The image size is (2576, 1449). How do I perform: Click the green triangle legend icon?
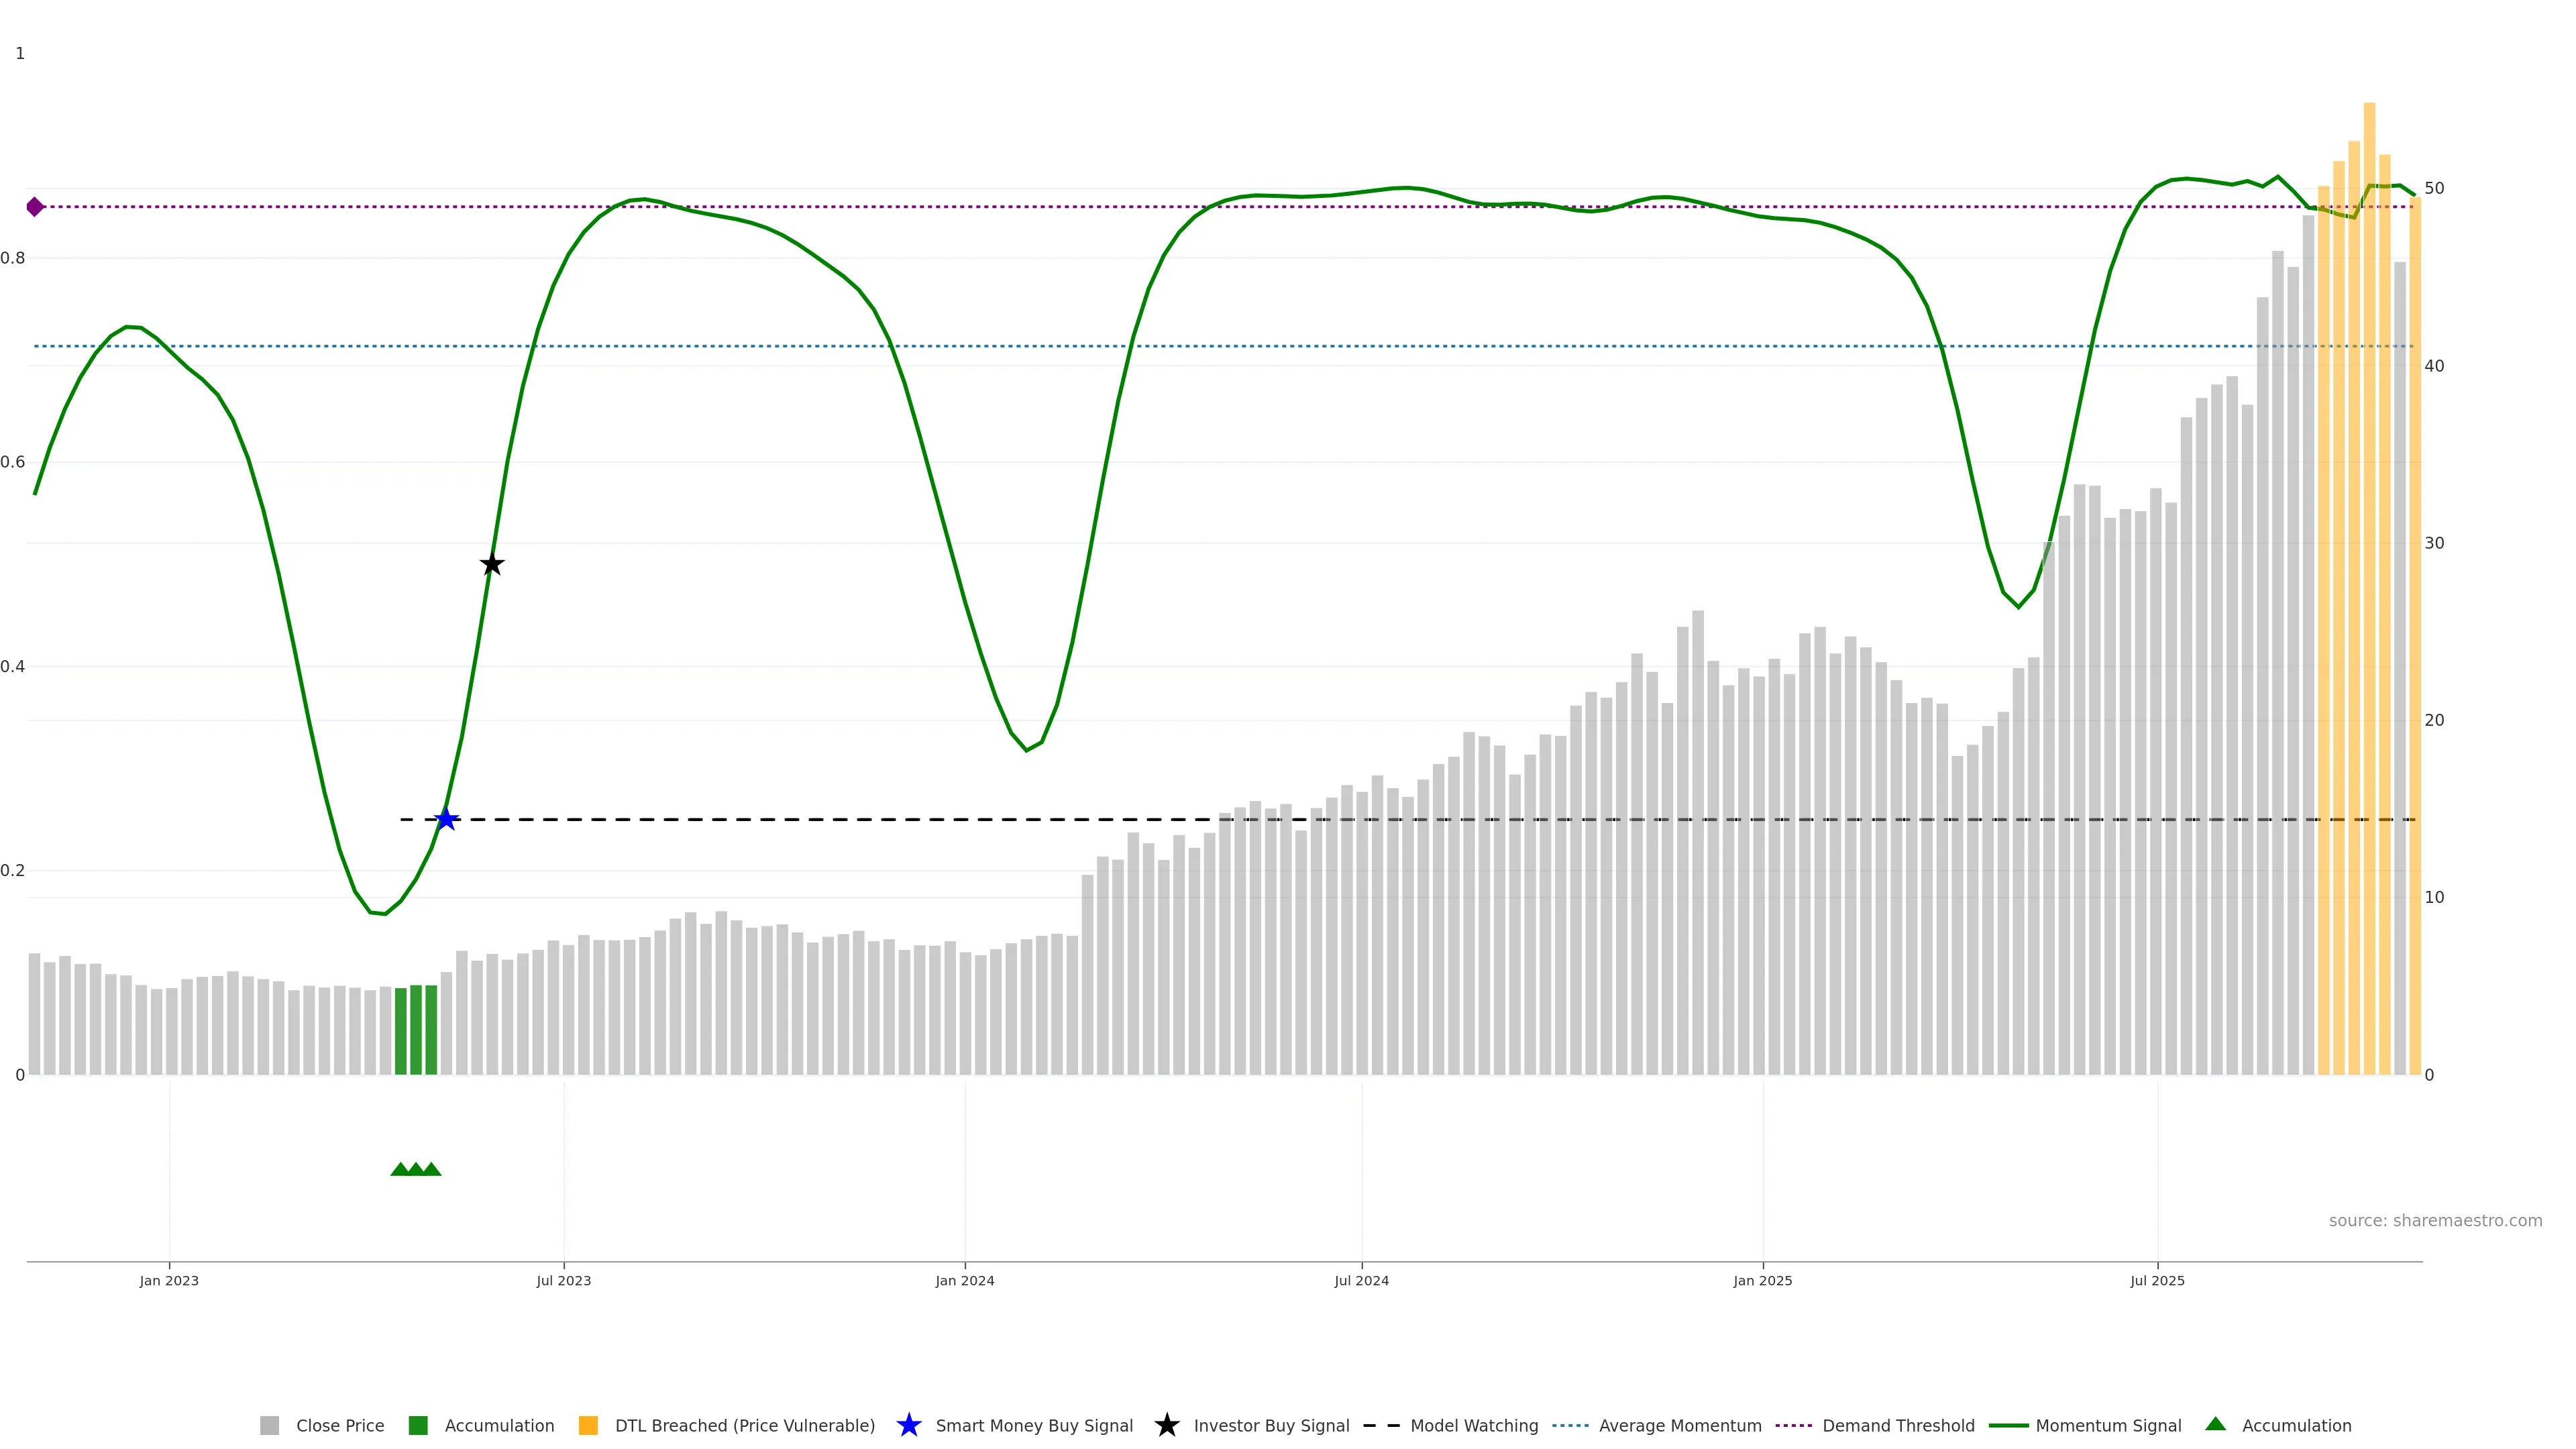tap(2215, 1424)
